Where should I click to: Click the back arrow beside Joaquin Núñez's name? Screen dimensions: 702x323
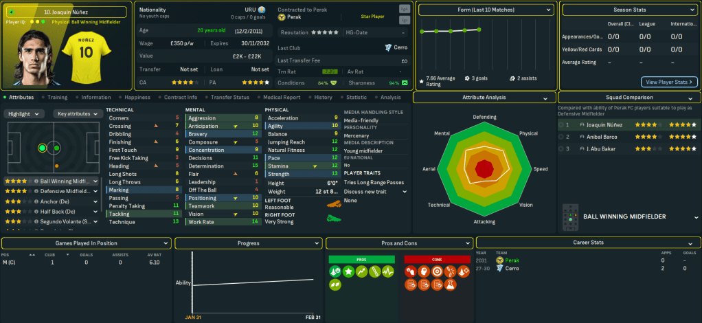tap(12, 12)
